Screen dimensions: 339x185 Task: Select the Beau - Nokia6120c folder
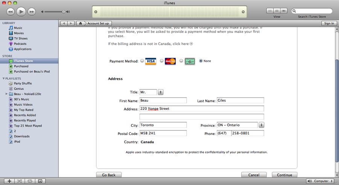[x=27, y=94]
